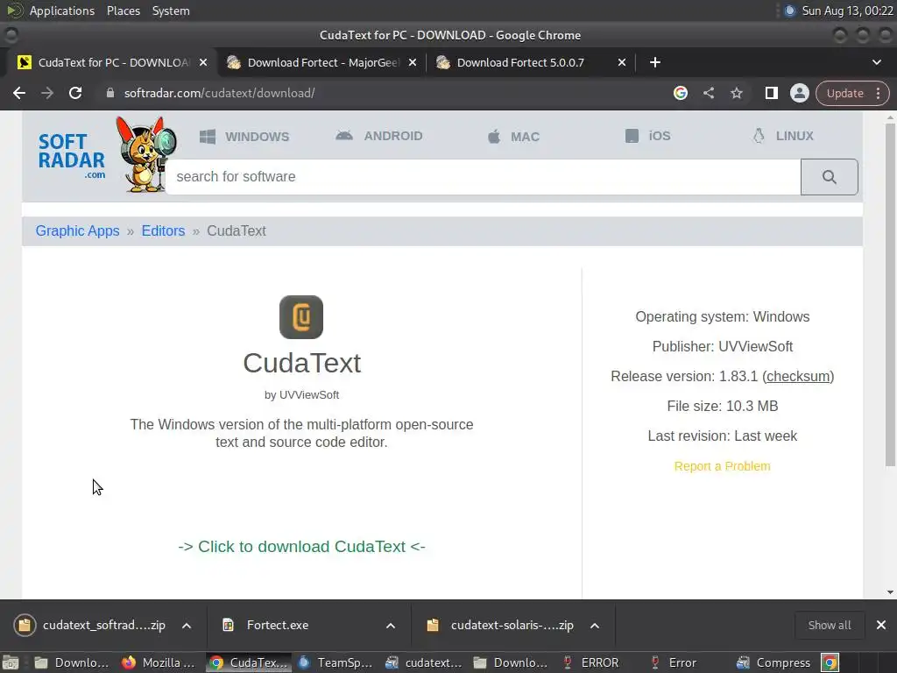Screen dimensions: 897x673
Task: Click the page vertical scrollbar thumb
Action: tap(890, 294)
